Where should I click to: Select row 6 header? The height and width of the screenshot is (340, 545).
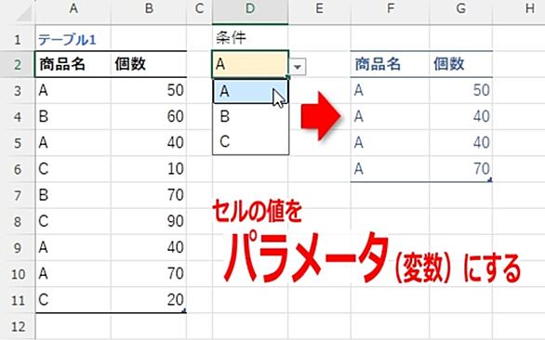[x=18, y=169]
